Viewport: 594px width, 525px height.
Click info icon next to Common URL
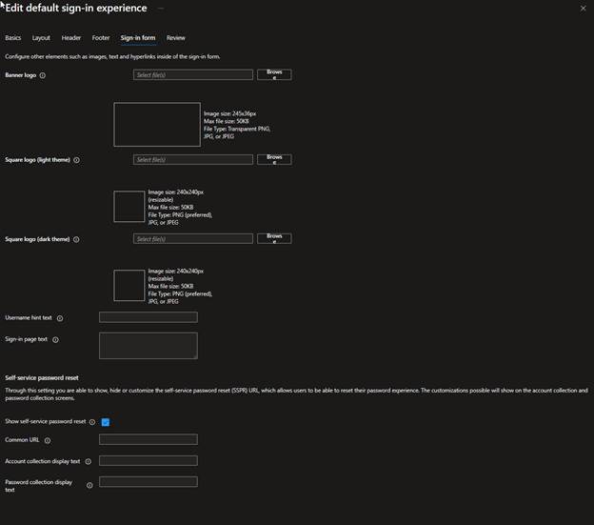tap(48, 440)
